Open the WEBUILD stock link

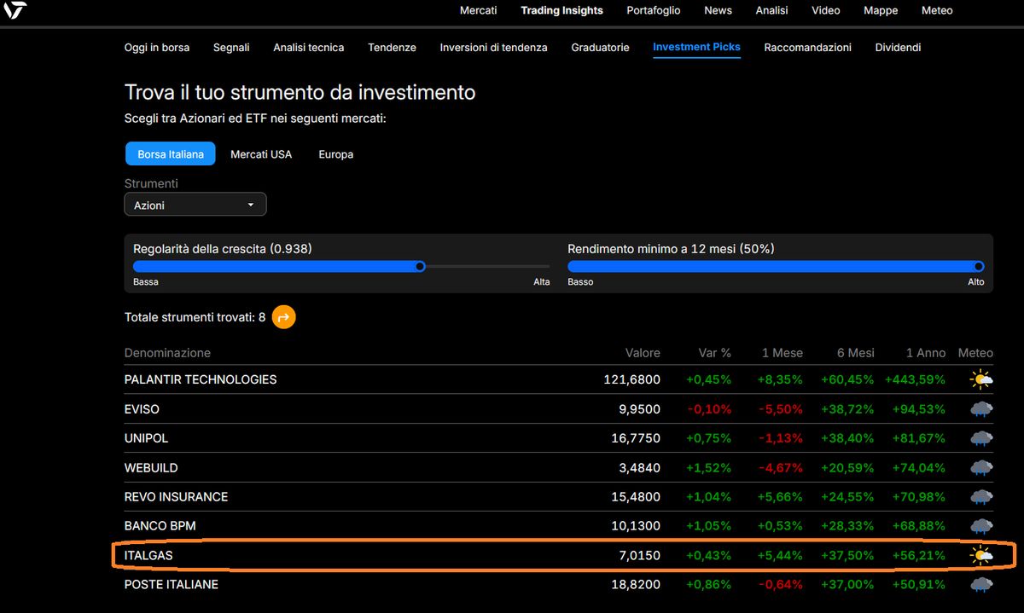point(151,467)
